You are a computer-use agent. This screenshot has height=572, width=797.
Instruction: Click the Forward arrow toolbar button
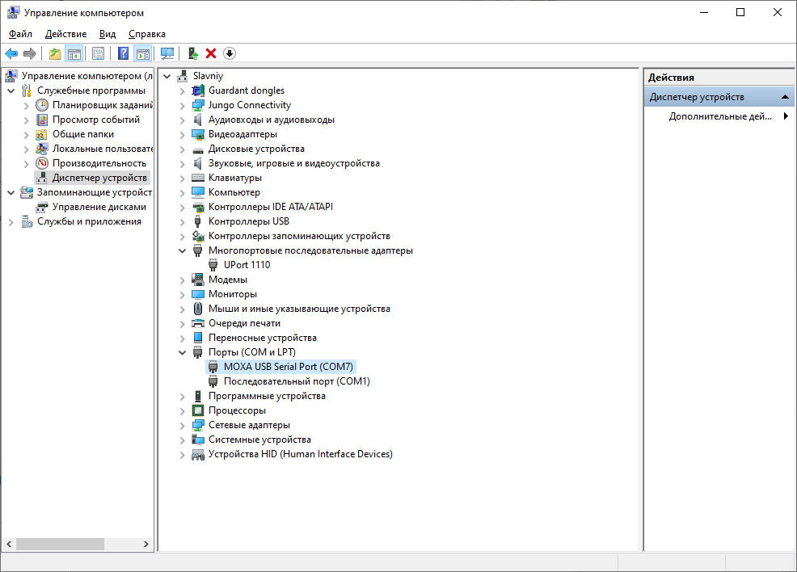[x=30, y=53]
